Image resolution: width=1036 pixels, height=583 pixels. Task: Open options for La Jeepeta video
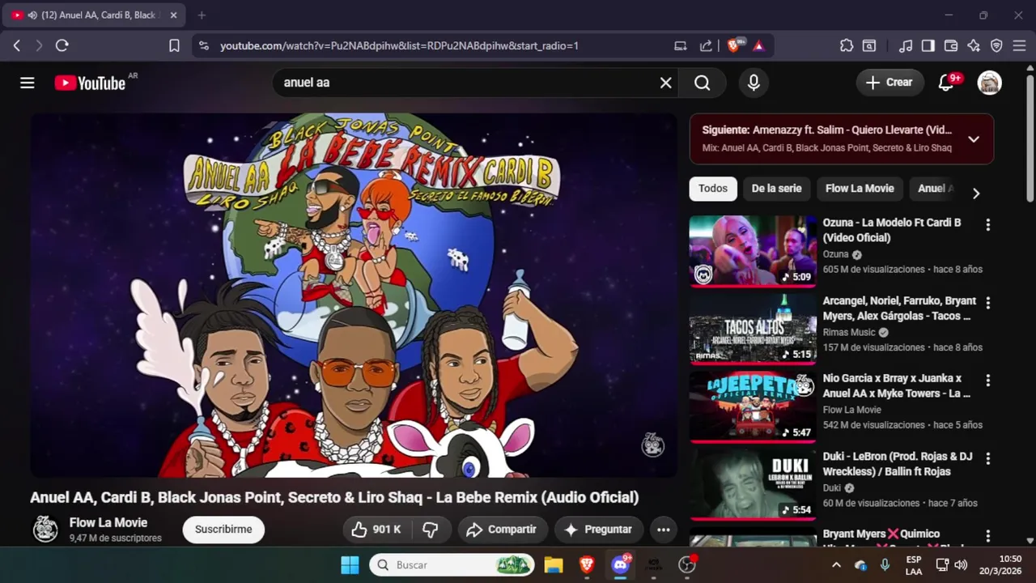tap(987, 381)
